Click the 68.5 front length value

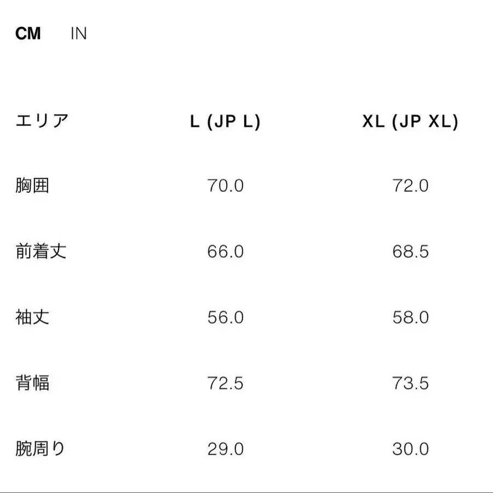[410, 252]
